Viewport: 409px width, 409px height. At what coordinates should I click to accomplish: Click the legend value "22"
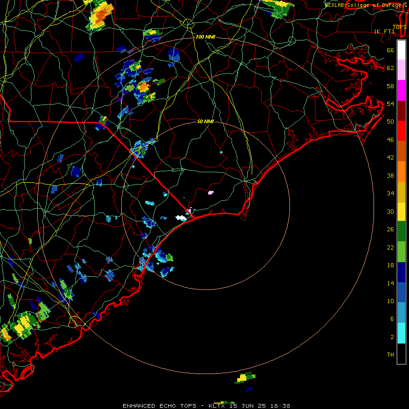(x=390, y=247)
